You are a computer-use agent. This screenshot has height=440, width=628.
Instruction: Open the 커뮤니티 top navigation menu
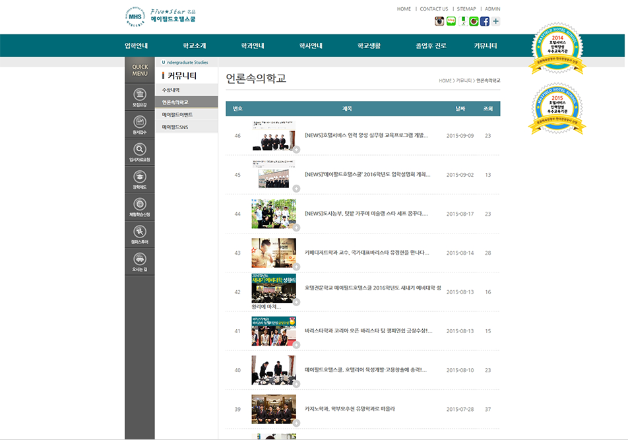[486, 46]
